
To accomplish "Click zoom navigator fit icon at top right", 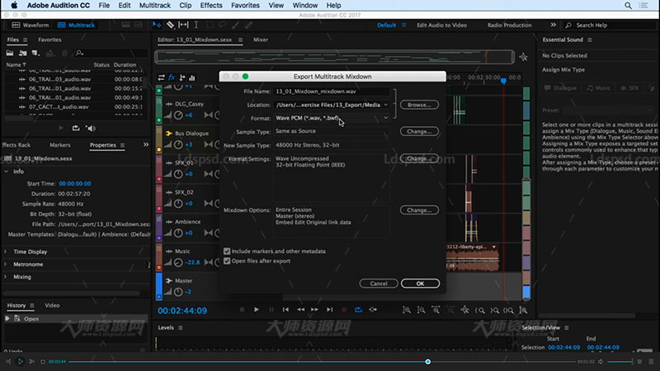I will coord(523,57).
